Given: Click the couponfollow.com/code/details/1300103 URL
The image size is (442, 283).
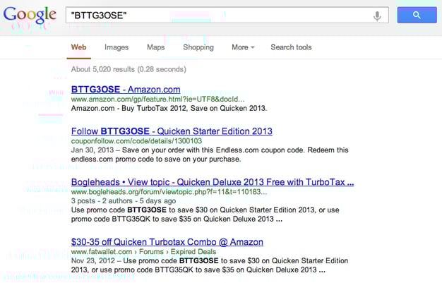Looking at the screenshot, I should [136, 141].
